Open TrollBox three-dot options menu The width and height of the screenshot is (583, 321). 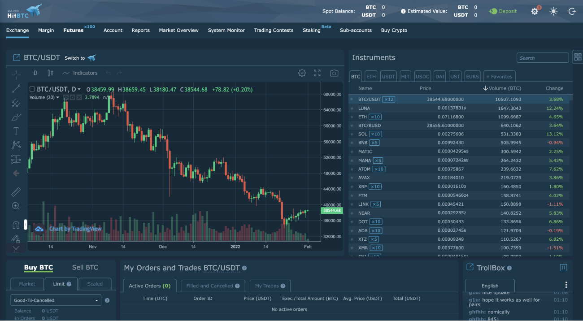(x=566, y=285)
